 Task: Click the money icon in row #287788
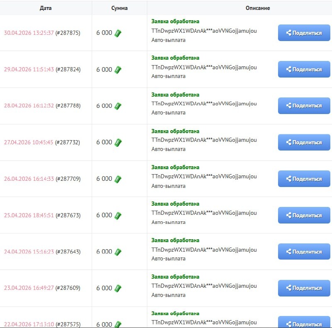tap(118, 106)
